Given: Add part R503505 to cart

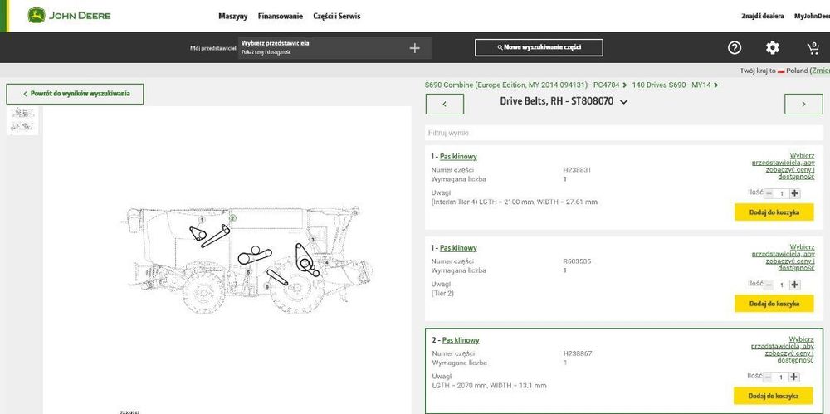Looking at the screenshot, I should [x=774, y=304].
